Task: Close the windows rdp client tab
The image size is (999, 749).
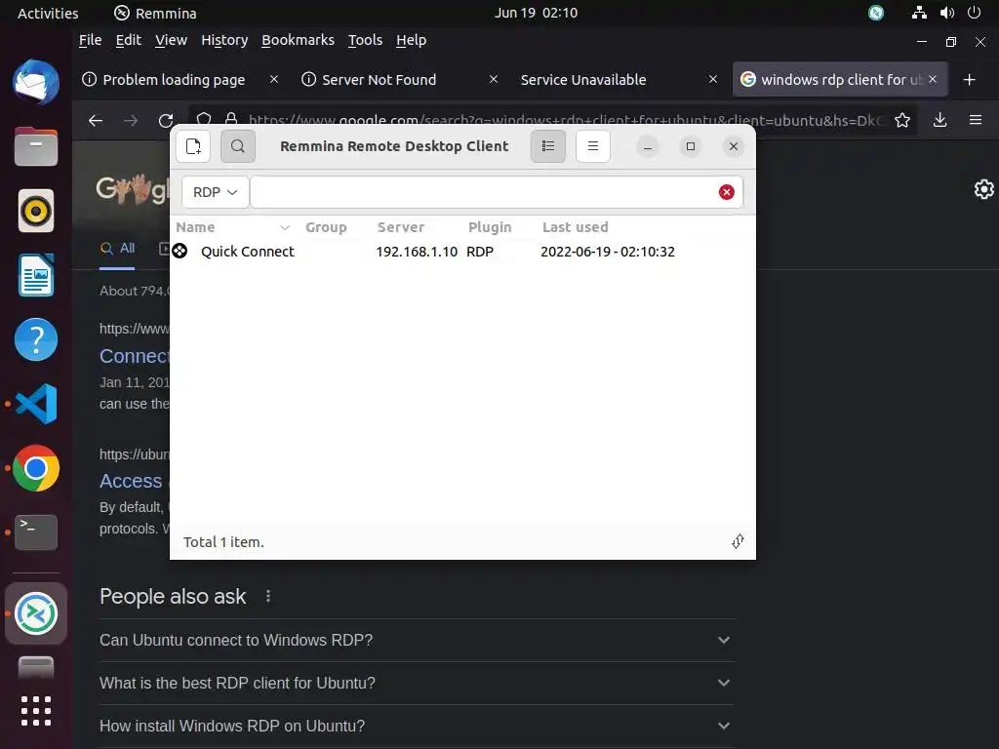Action: point(933,79)
